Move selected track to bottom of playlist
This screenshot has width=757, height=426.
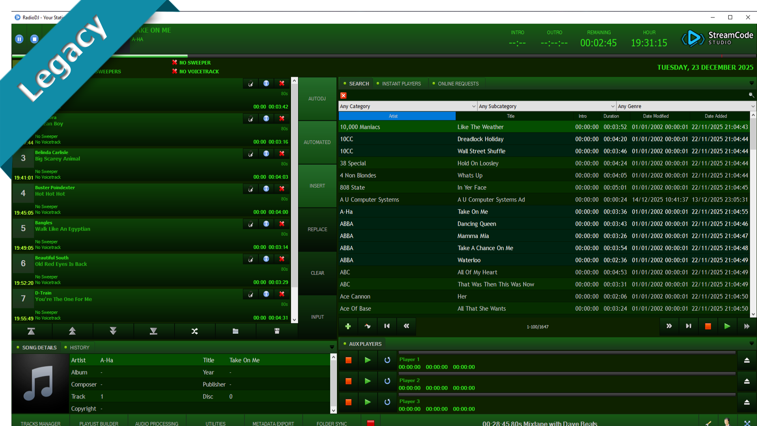[154, 331]
